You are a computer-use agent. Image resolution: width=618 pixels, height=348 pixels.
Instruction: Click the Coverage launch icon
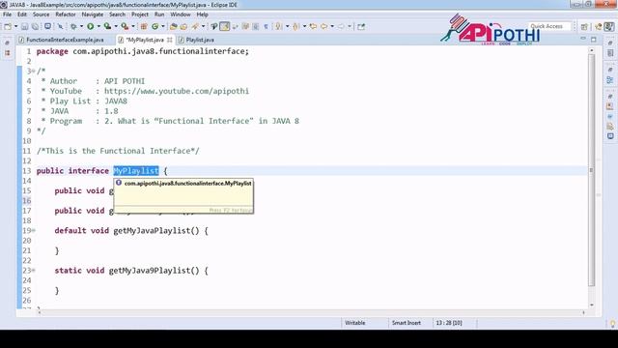click(107, 26)
